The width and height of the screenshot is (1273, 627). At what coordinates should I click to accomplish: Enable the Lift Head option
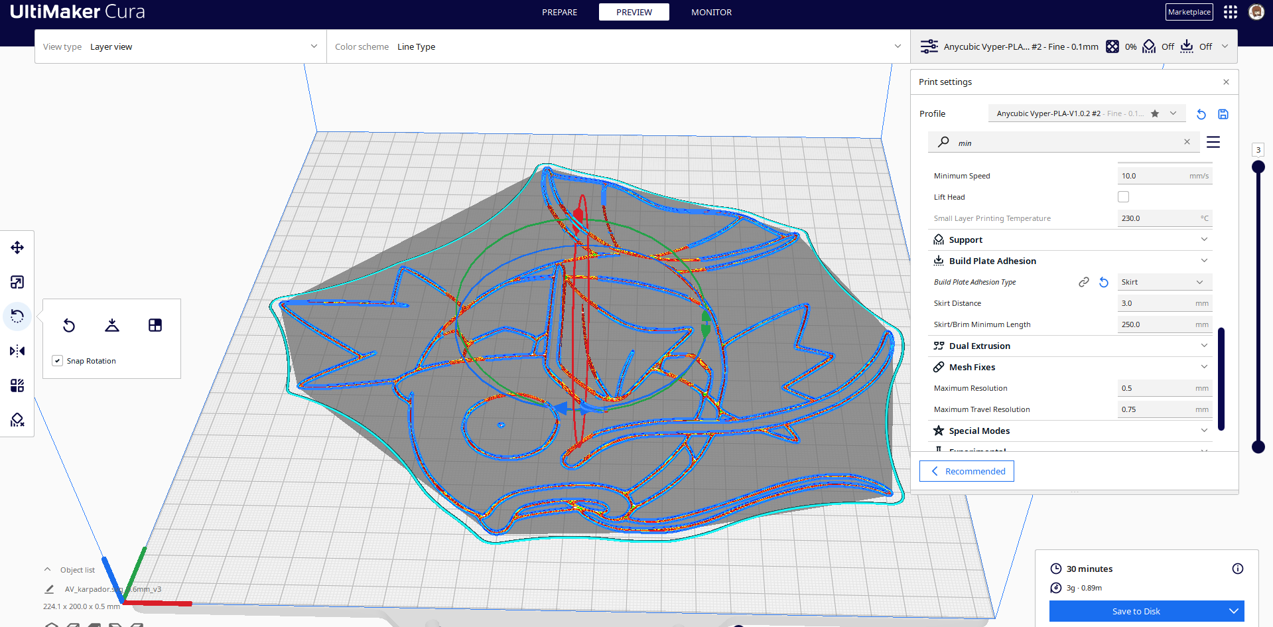1123,196
